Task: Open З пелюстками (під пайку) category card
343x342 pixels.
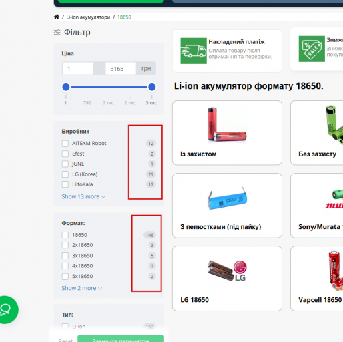Action: 227,206
